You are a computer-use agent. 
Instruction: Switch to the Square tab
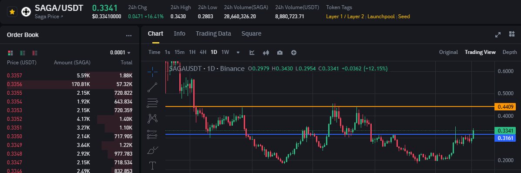coord(251,33)
